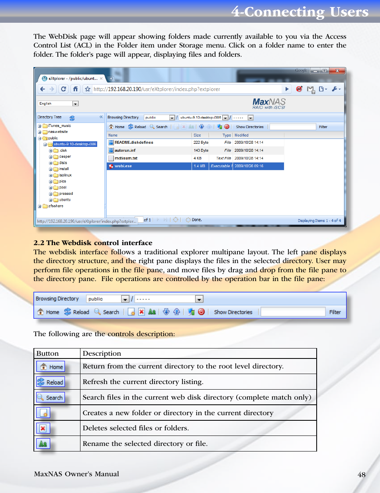
Task: Sort files by the Type column header
Action: 221,135
